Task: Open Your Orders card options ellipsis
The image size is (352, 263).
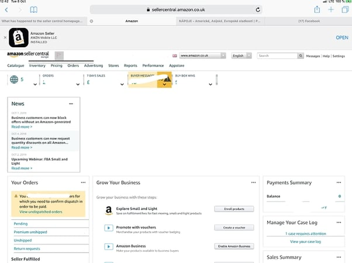Action: (83, 182)
